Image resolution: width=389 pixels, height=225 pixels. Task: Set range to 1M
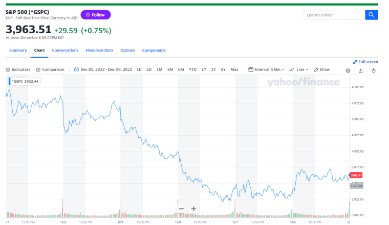pyautogui.click(x=159, y=69)
